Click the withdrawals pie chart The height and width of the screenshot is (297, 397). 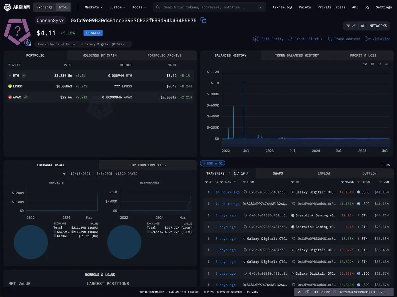(124, 242)
